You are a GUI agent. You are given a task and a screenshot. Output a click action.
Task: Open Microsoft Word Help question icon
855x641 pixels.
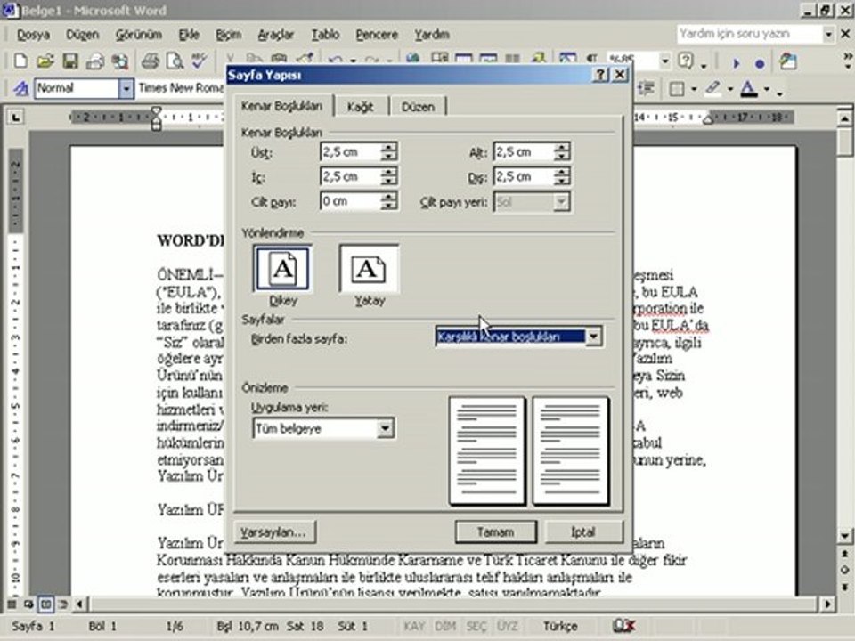685,61
